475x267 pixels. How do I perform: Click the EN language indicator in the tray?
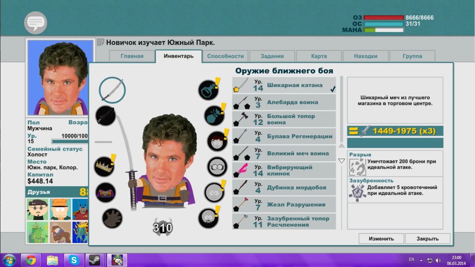(x=411, y=260)
